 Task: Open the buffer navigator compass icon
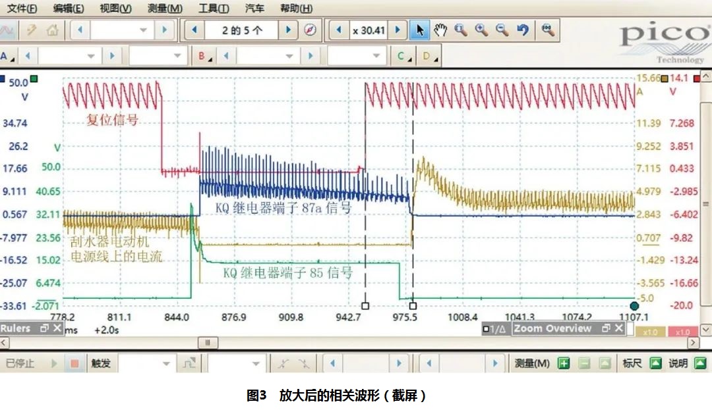[x=310, y=30]
